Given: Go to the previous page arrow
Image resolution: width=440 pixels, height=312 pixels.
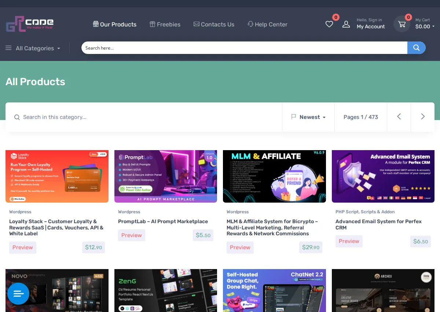Looking at the screenshot, I should [399, 117].
